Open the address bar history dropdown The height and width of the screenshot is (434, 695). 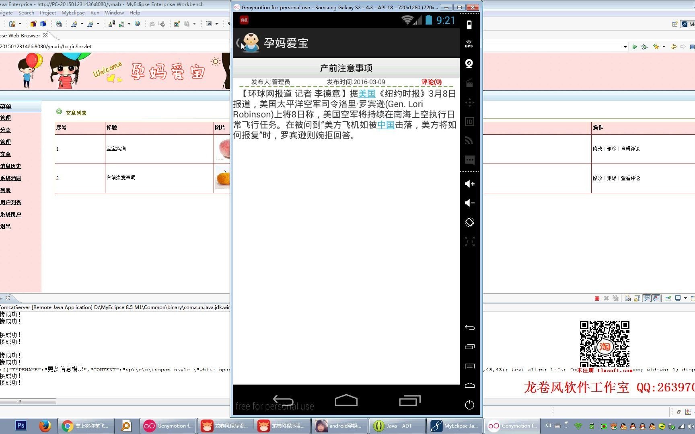625,47
